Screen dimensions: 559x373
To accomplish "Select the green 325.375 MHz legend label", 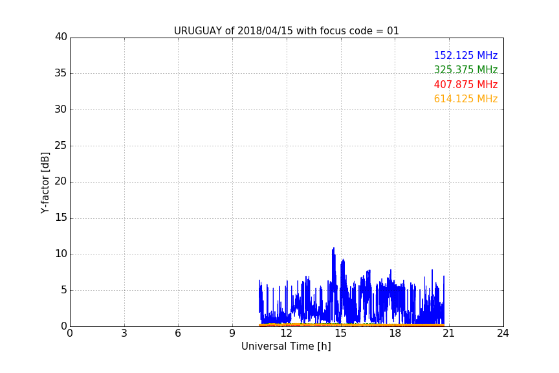I will pos(466,69).
